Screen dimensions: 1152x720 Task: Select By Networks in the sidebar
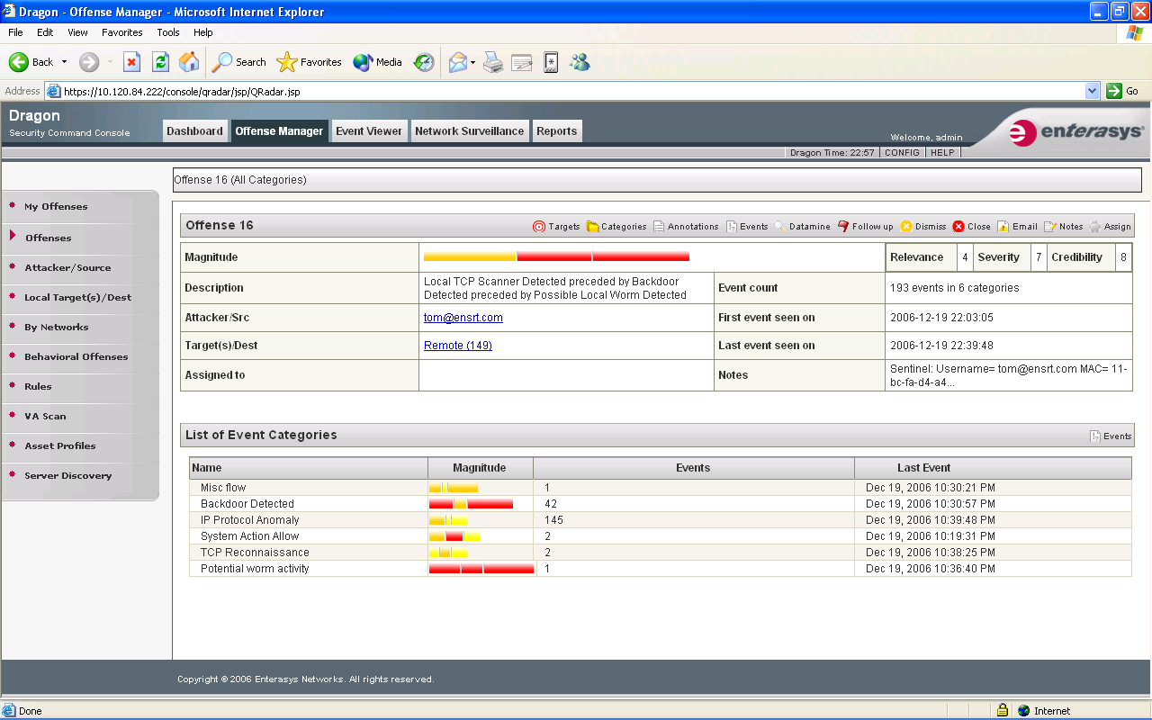(x=56, y=328)
